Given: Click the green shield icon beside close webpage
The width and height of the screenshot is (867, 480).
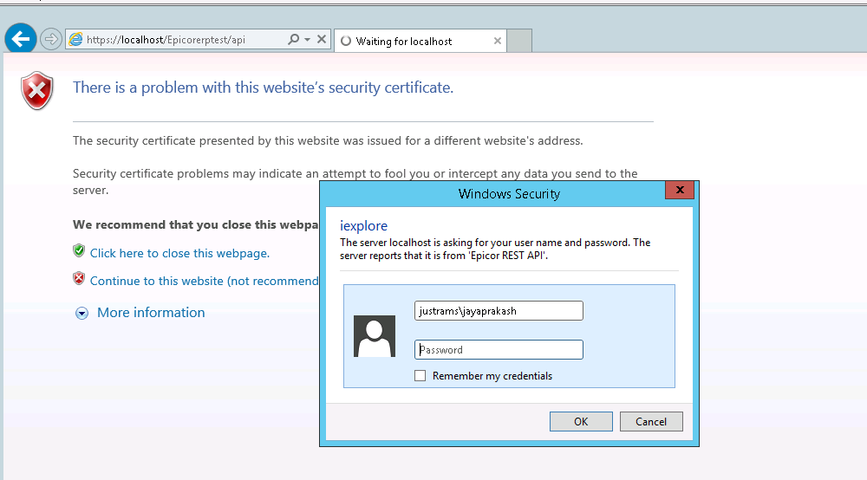Looking at the screenshot, I should pyautogui.click(x=79, y=250).
